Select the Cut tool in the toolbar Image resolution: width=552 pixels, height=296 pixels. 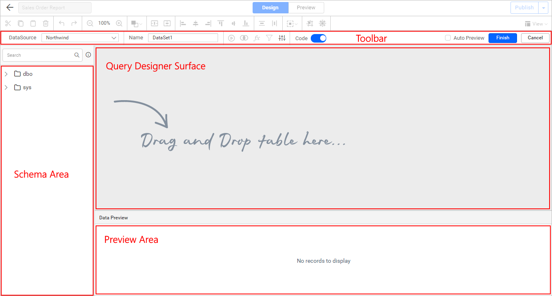pos(8,23)
